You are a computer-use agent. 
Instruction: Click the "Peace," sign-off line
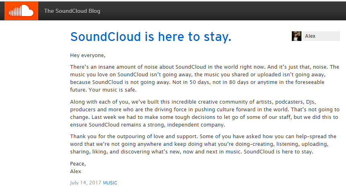[78, 164]
